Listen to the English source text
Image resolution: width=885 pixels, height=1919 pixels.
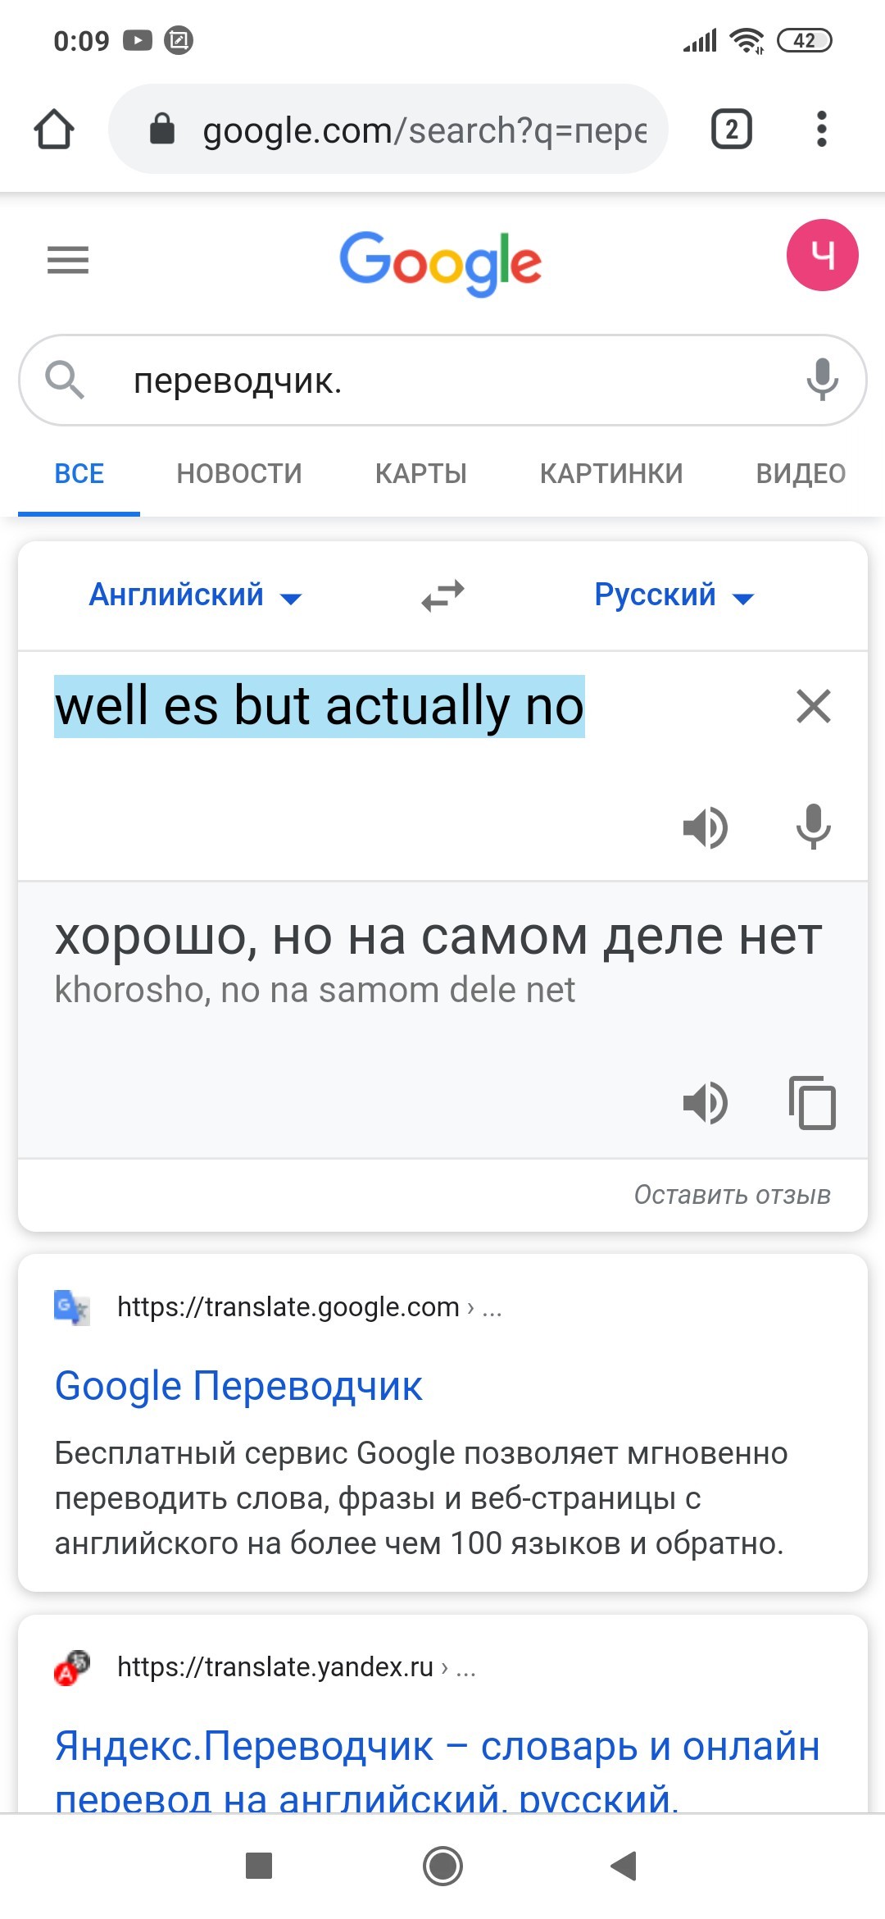tap(706, 827)
